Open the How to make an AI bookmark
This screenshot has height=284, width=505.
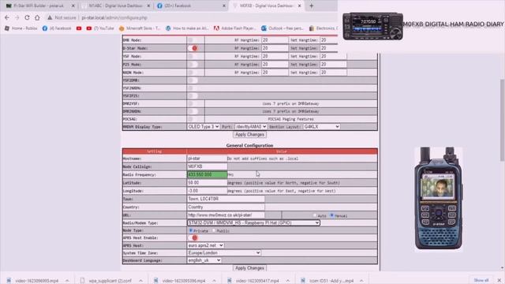point(188,28)
